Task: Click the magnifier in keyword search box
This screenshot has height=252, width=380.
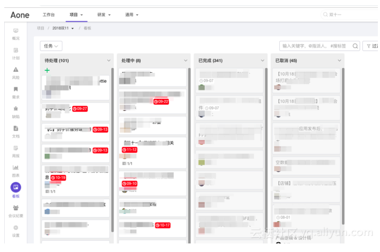Action: tap(355, 46)
